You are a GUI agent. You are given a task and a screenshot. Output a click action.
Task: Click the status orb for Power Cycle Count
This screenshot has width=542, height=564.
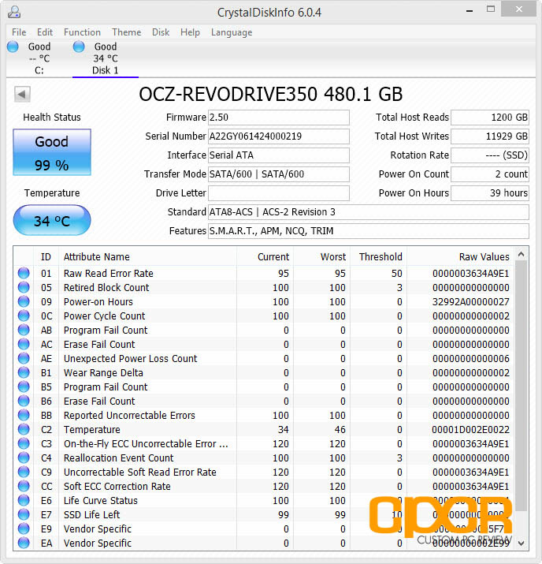coord(24,316)
